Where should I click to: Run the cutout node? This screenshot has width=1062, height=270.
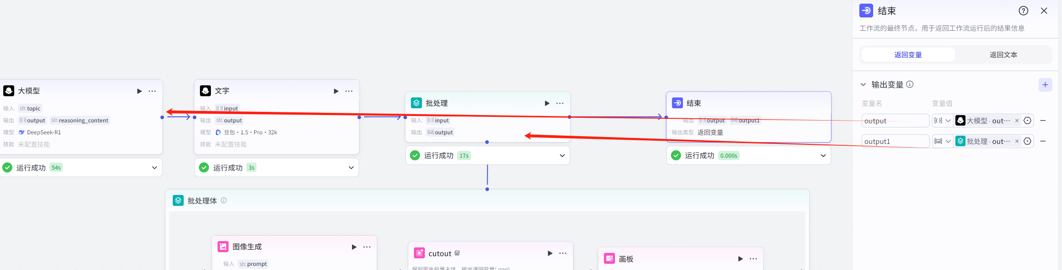550,253
